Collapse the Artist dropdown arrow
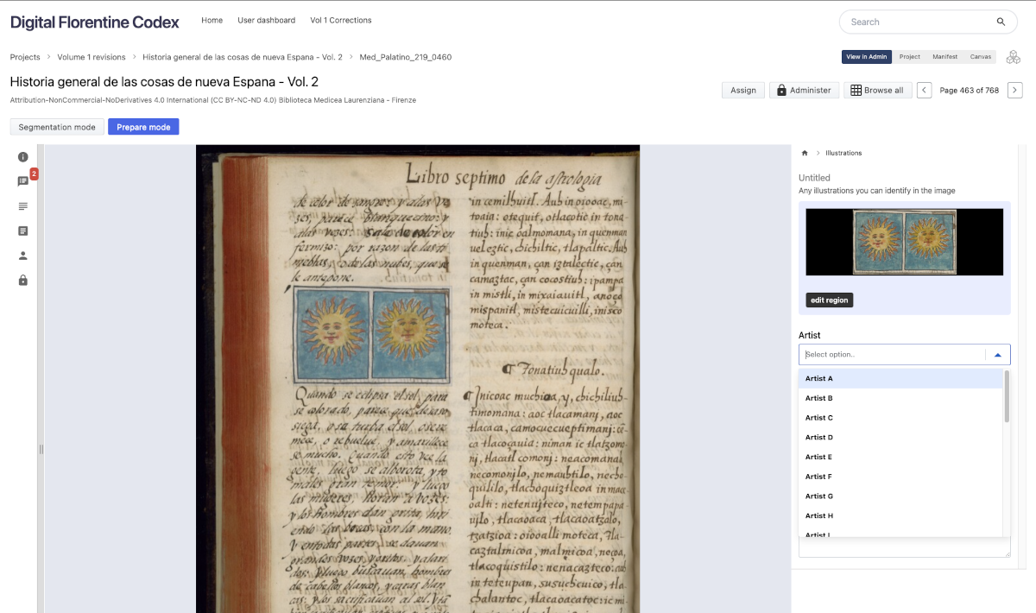Viewport: 1036px width, 613px height. (x=998, y=355)
